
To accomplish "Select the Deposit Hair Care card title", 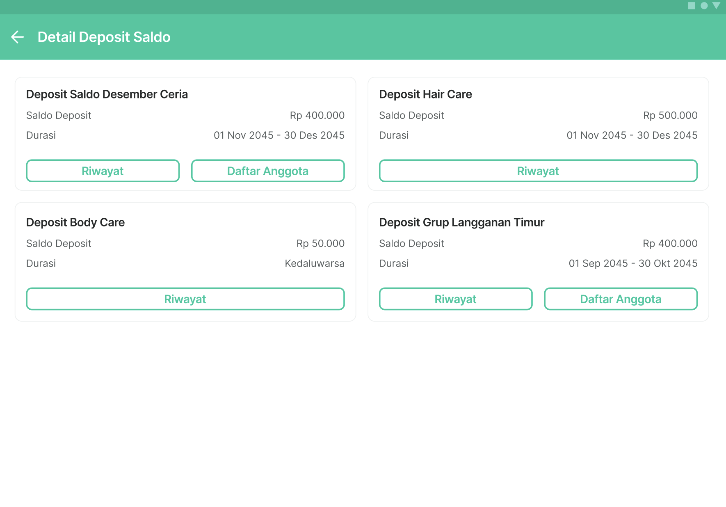I will 425,94.
